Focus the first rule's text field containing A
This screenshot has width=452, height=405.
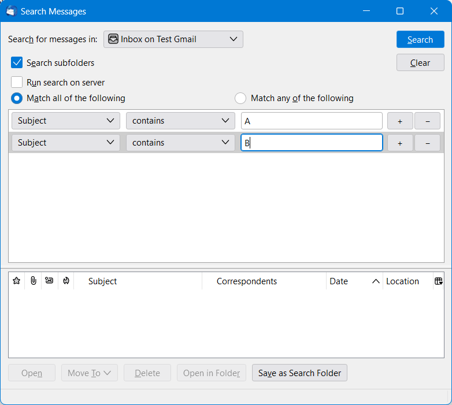311,121
